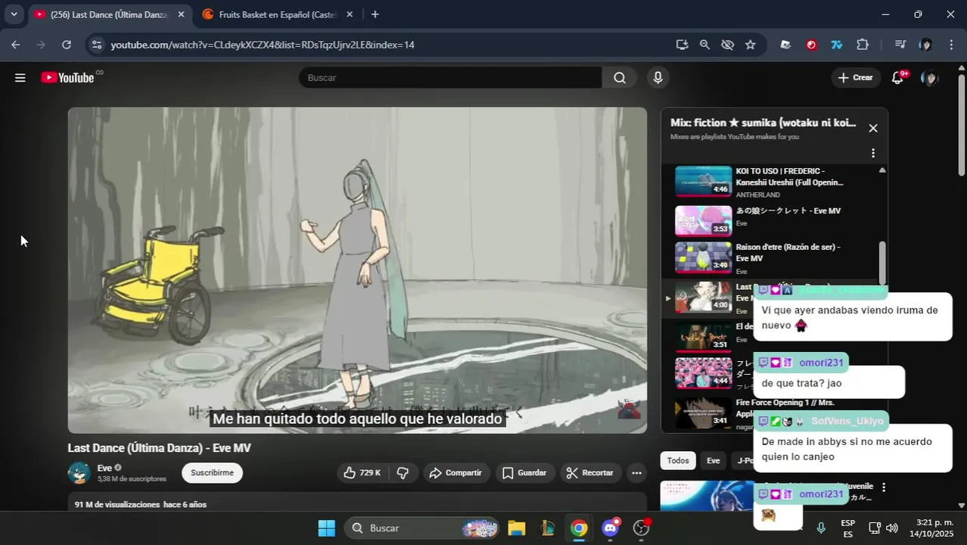The image size is (967, 545).
Task: Reload the page in Chrome
Action: pyautogui.click(x=67, y=45)
